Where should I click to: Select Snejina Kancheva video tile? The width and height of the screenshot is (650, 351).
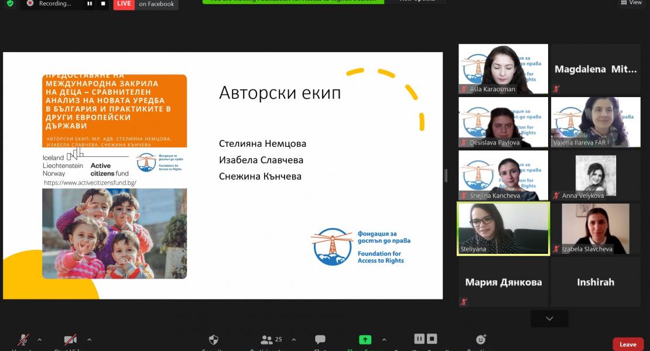point(503,175)
